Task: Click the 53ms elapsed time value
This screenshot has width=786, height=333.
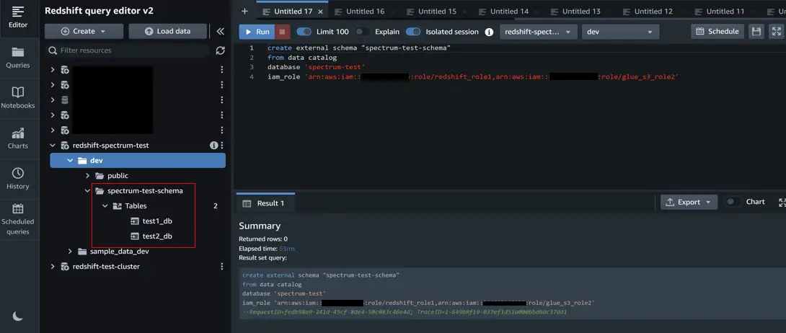Action: (x=287, y=249)
